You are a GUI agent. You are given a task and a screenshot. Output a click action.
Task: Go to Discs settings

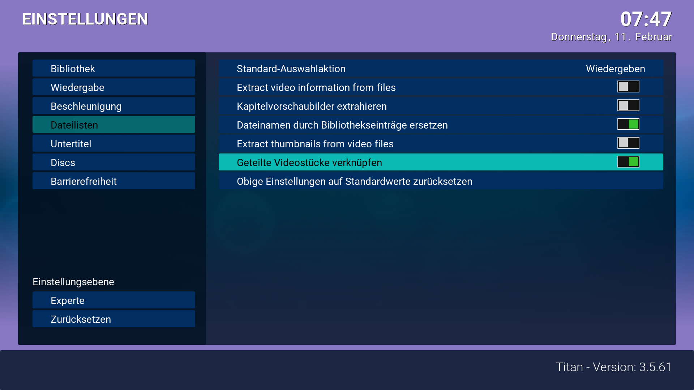tap(114, 162)
